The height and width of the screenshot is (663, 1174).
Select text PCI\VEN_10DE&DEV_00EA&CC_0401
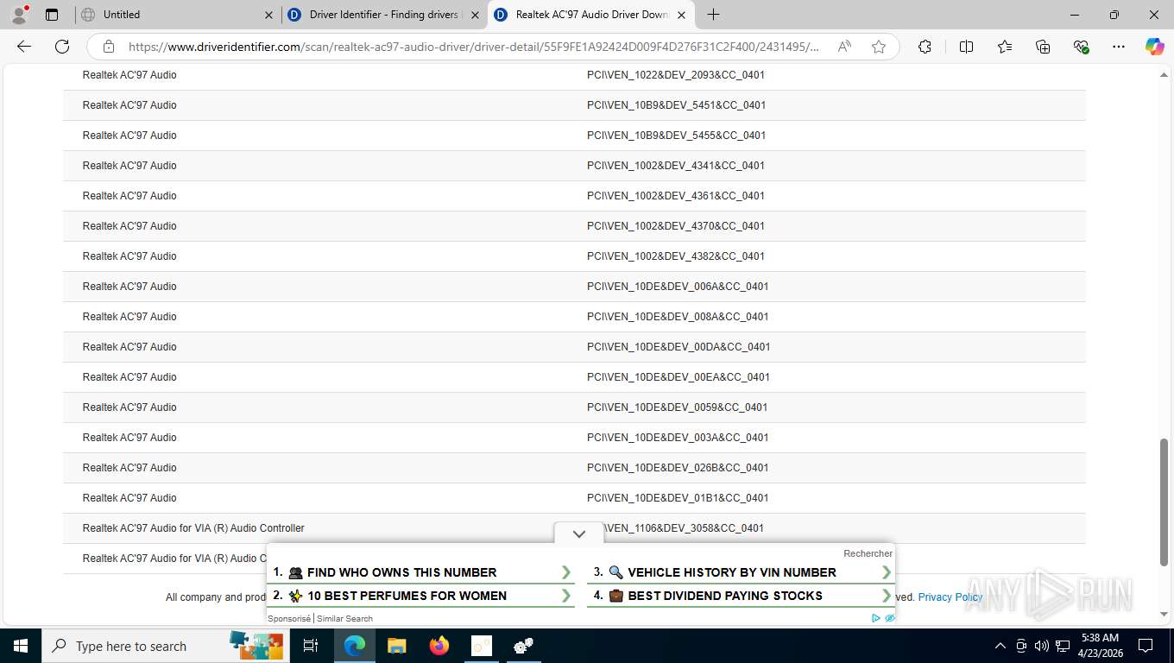click(x=679, y=377)
